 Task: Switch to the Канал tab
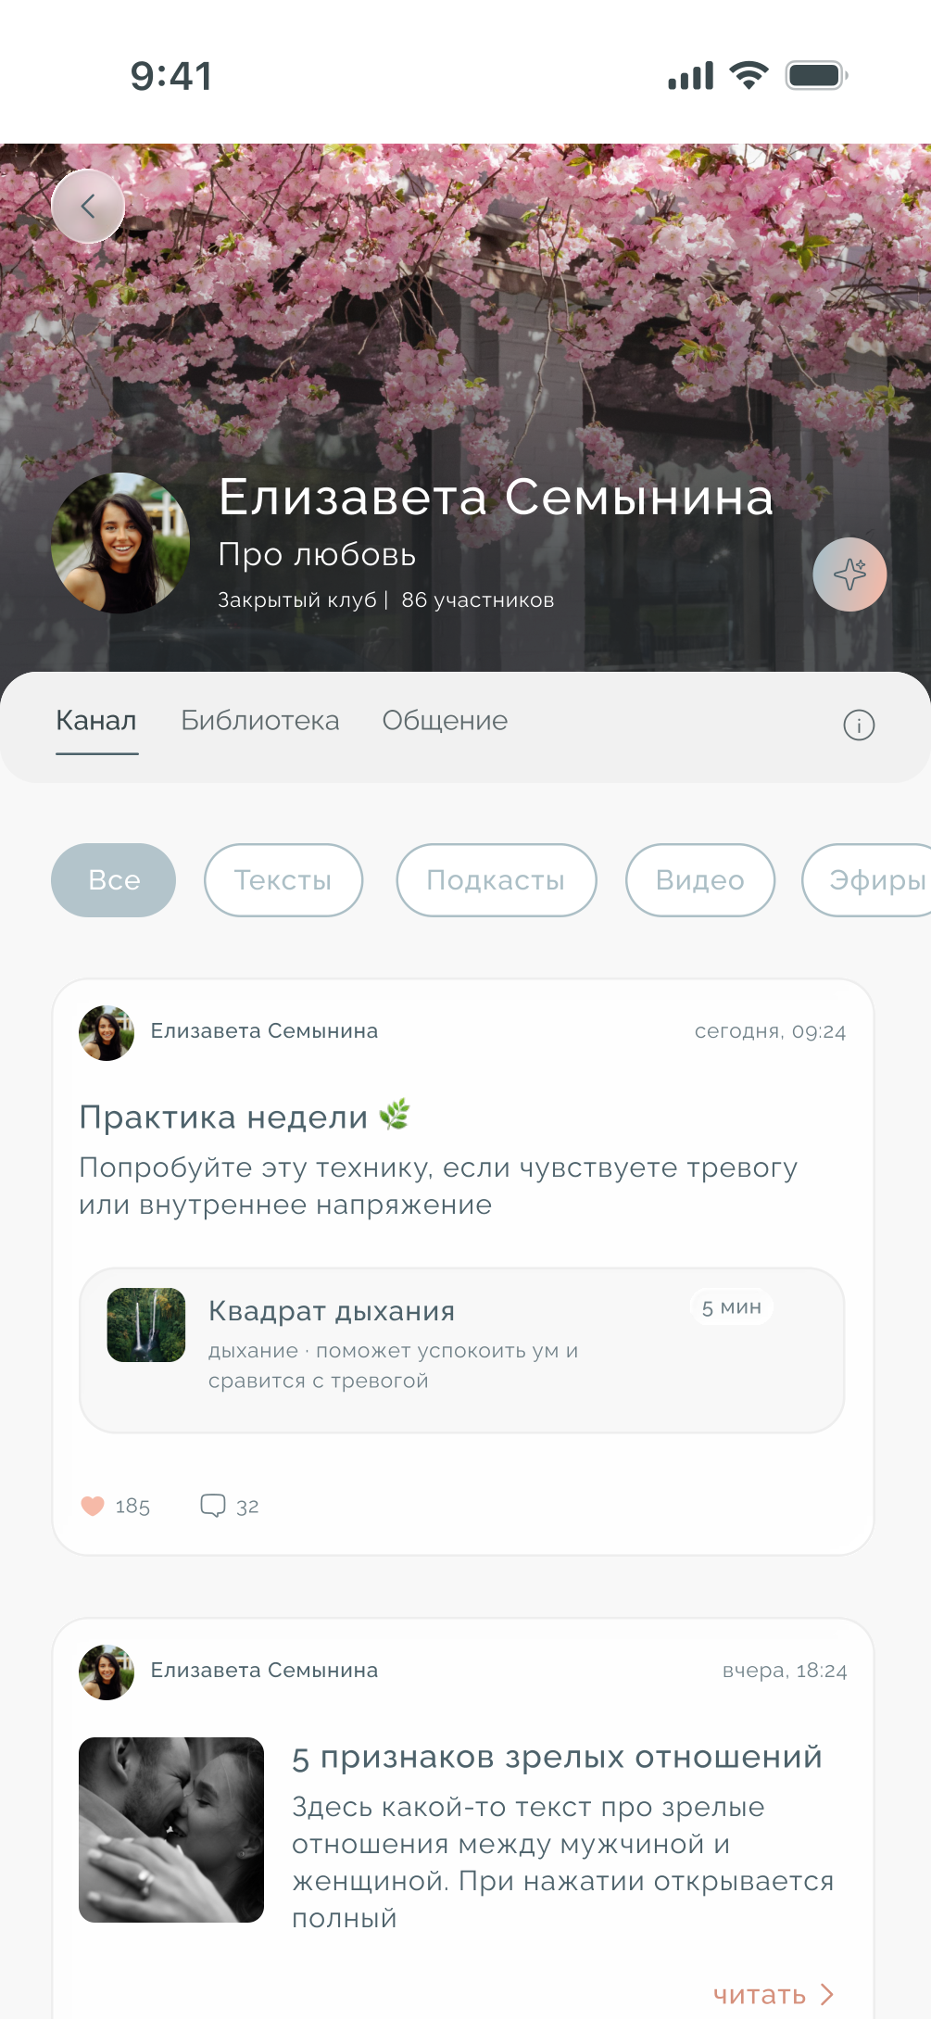[x=96, y=721]
